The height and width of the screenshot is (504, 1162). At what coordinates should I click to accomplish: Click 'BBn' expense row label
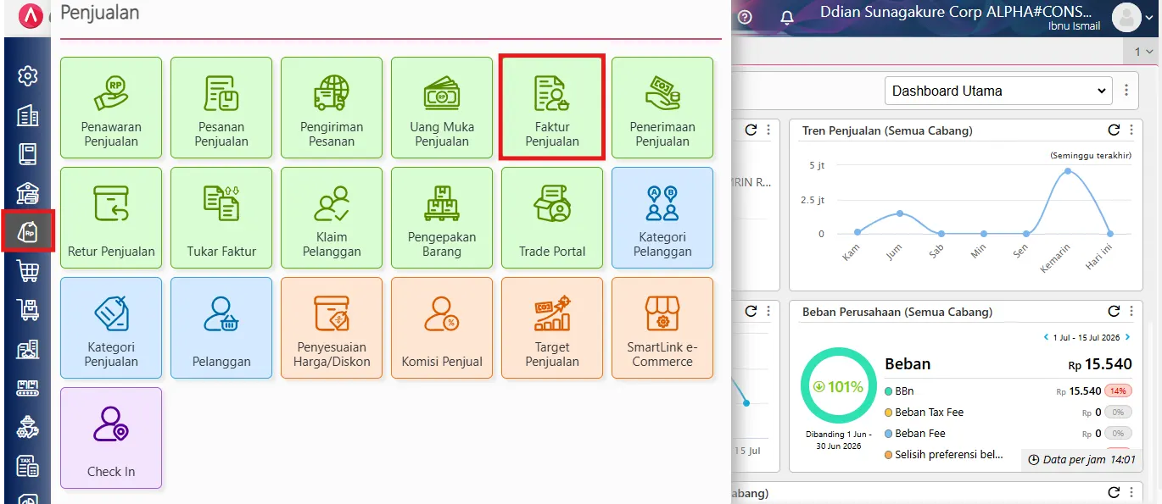click(x=904, y=391)
